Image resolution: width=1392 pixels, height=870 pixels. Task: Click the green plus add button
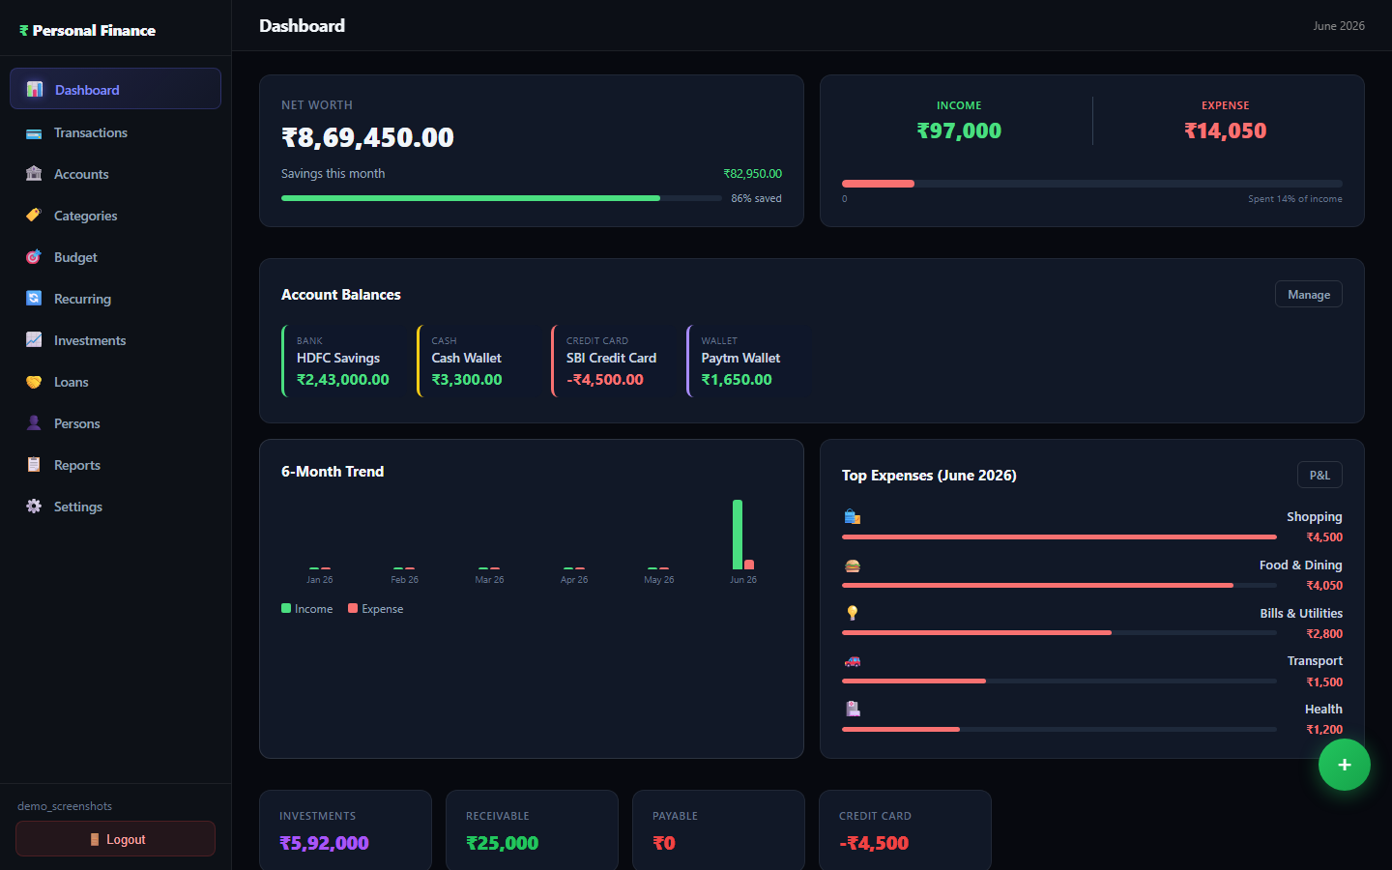[x=1345, y=765]
